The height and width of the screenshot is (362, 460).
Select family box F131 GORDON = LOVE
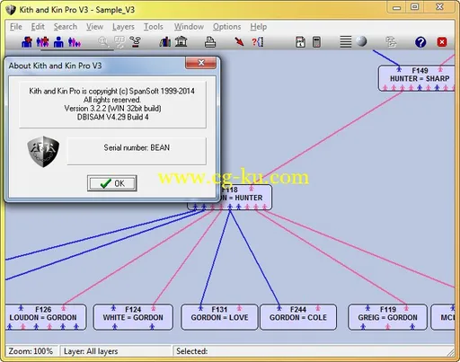point(219,317)
